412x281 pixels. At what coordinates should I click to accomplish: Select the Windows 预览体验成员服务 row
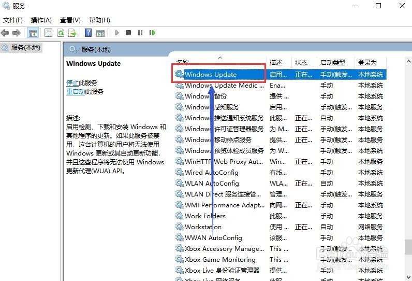[280, 151]
